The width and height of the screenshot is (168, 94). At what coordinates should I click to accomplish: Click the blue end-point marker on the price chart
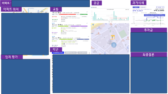point(161,18)
